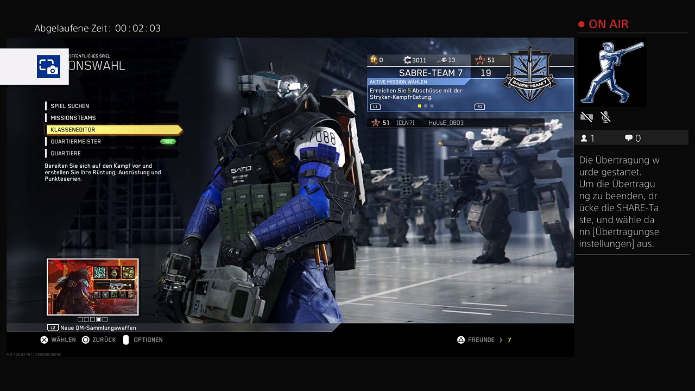This screenshot has width=695, height=391.
Task: Select Klasseneditor in the menu
Action: pos(73,130)
